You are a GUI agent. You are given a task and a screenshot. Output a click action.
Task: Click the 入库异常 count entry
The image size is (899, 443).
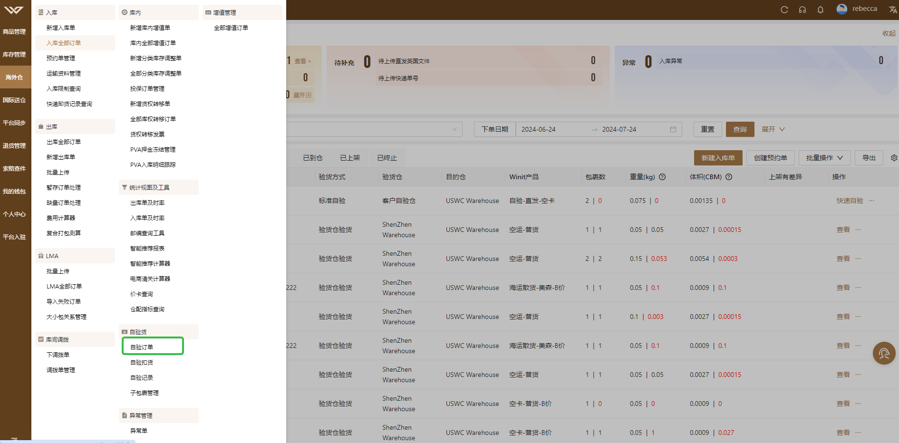[772, 61]
